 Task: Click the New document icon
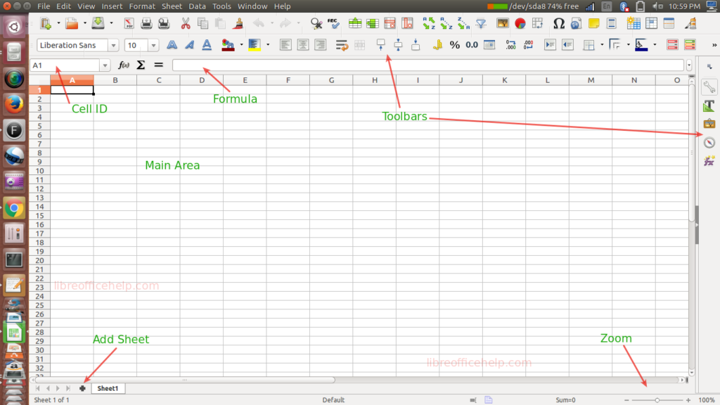coord(46,23)
